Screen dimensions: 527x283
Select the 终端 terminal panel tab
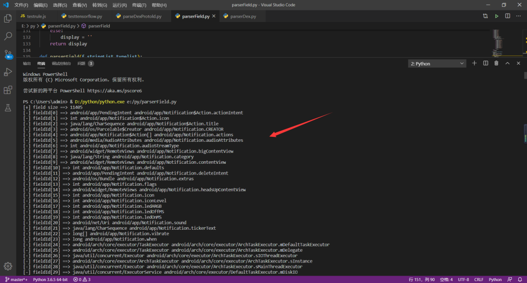[41, 64]
